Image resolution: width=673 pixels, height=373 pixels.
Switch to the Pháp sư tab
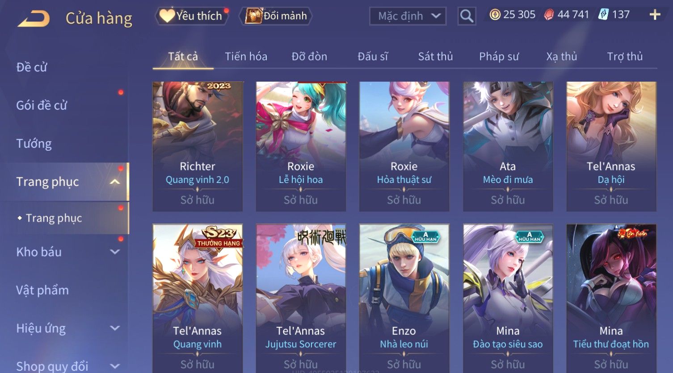click(x=499, y=56)
